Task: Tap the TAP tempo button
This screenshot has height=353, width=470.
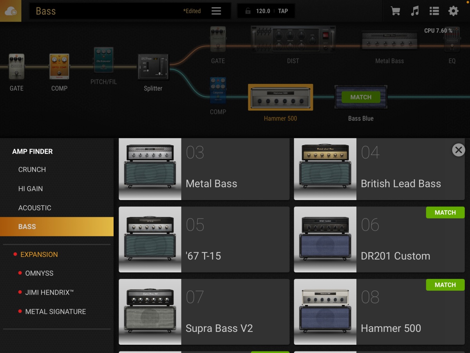Action: pos(283,11)
